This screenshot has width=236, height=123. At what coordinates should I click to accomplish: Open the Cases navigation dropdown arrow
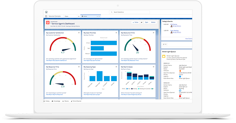point(78,16)
